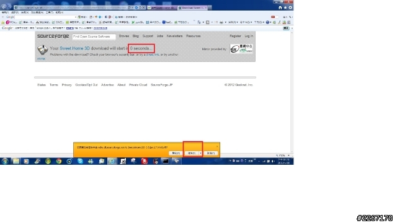Click the volume speaker tray icon
The image size is (397, 223).
point(273,161)
